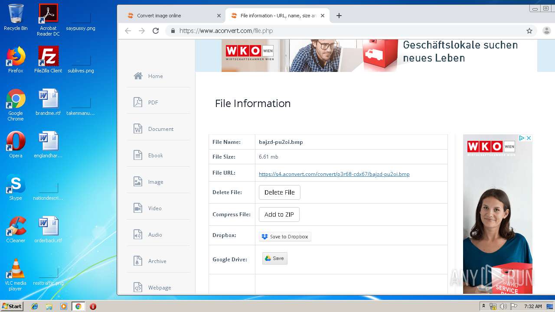Open the Home sidebar icon

138,76
